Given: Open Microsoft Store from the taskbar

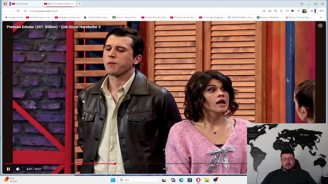Looking at the screenshot, I should pyautogui.click(x=190, y=180).
